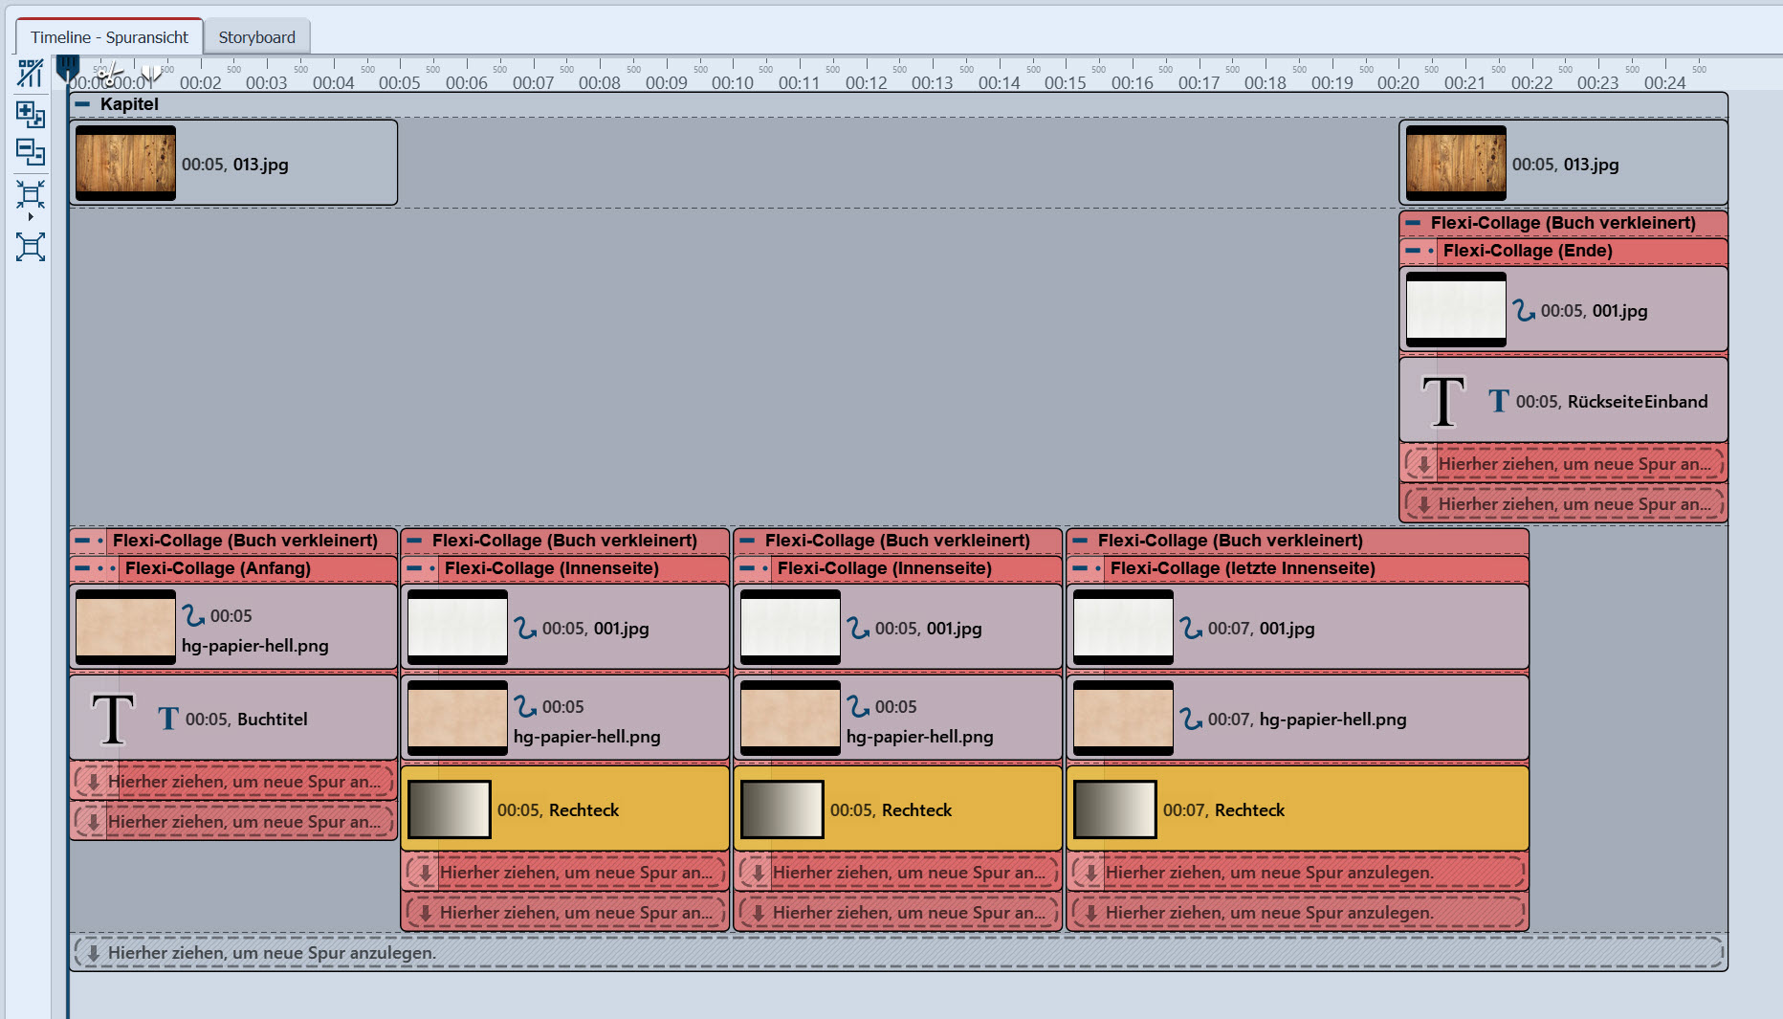Click the upper drop zone below Buchtitel
Viewport: 1783px width, 1019px height.
[x=233, y=782]
